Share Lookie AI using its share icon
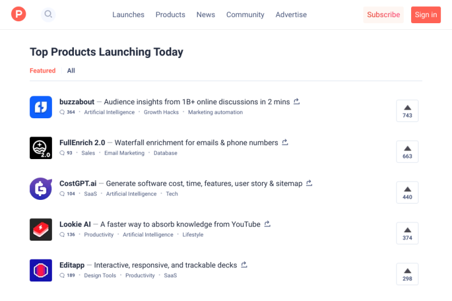 (x=267, y=224)
